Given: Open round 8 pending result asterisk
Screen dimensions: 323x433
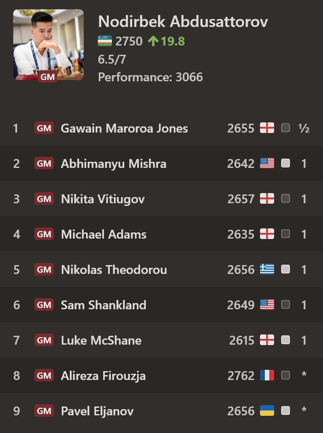Looking at the screenshot, I should pos(304,374).
